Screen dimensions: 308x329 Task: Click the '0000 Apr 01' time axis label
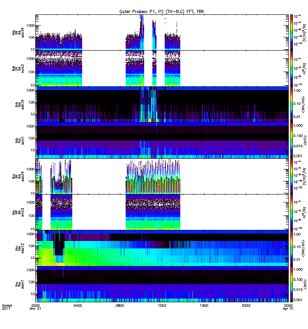(x=288, y=307)
